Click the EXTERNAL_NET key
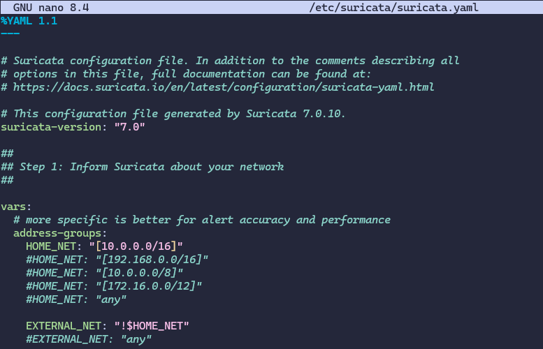 66,326
